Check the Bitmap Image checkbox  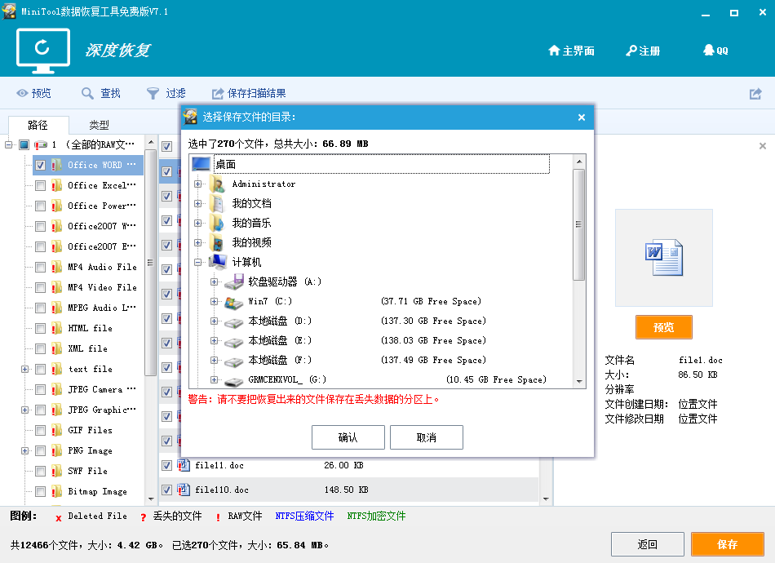pyautogui.click(x=41, y=492)
